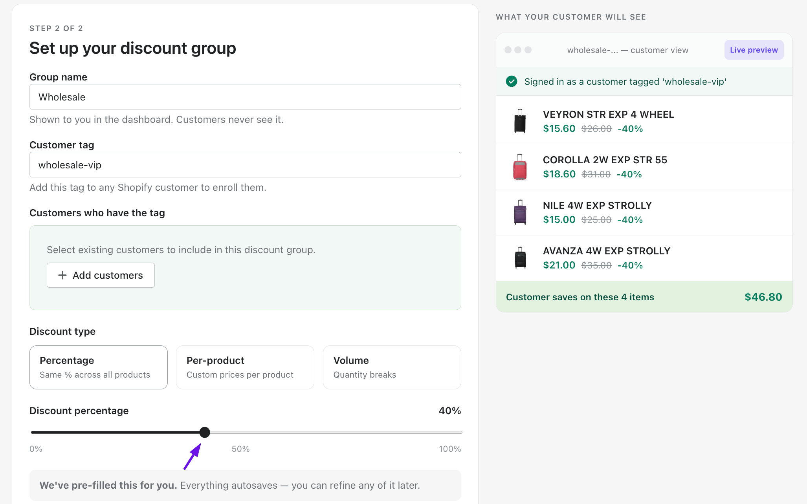Click the $21.00 discounted price
The height and width of the screenshot is (504, 807).
click(559, 265)
